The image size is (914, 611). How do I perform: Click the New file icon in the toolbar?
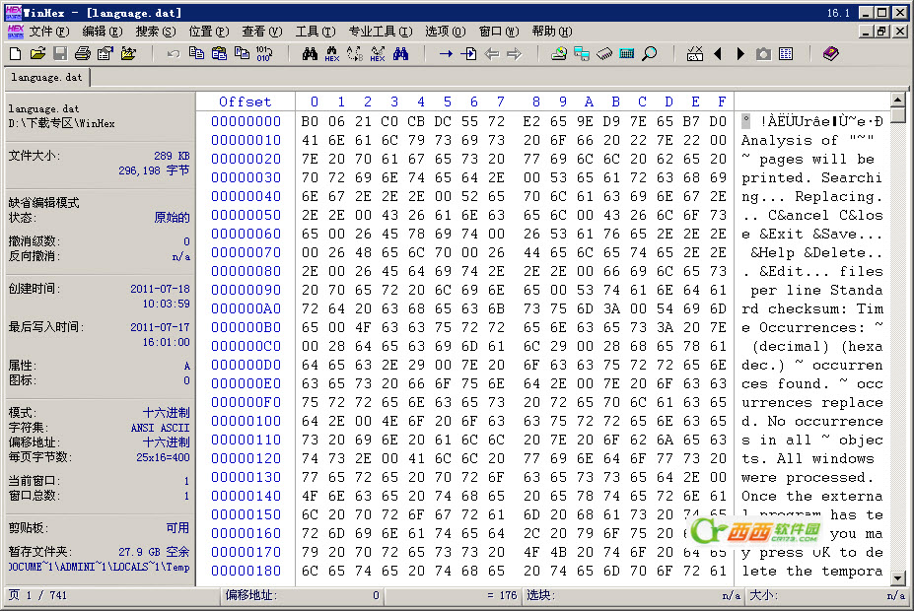[16, 54]
